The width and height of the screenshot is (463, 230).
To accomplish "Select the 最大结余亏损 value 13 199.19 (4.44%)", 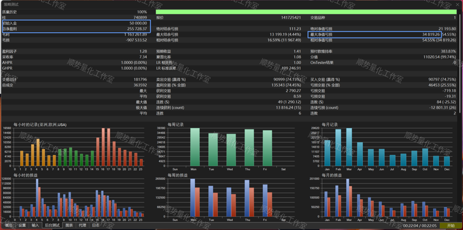I will coord(285,34).
